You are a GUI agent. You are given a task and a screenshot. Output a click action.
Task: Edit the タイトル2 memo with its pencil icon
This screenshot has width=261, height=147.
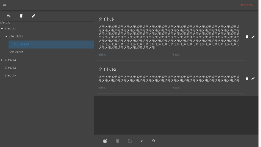[253, 78]
